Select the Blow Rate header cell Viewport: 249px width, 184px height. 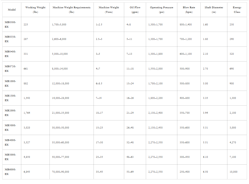click(189, 10)
